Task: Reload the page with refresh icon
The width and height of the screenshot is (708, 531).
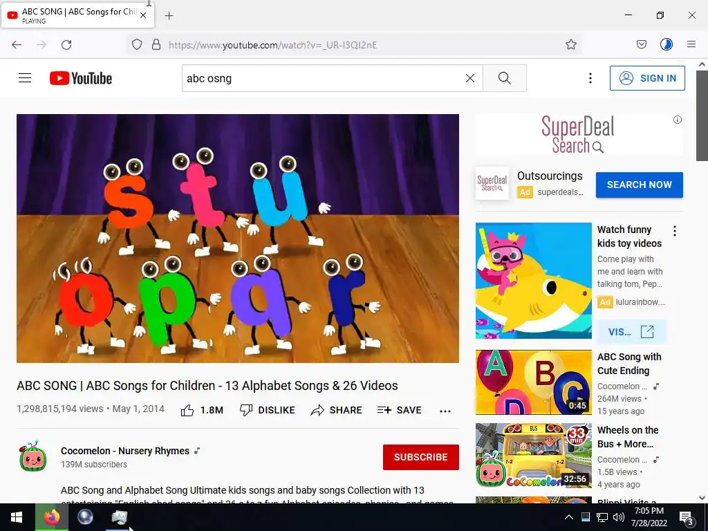Action: coord(66,44)
